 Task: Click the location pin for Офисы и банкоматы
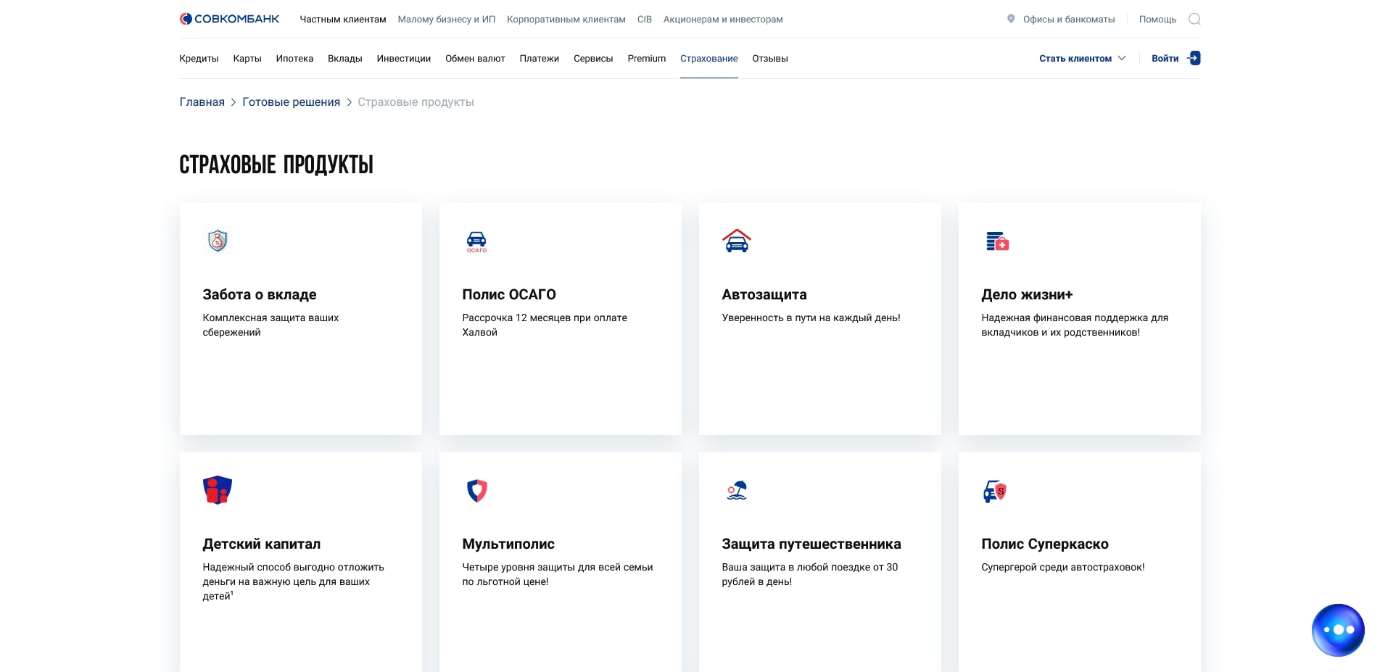pos(1009,19)
